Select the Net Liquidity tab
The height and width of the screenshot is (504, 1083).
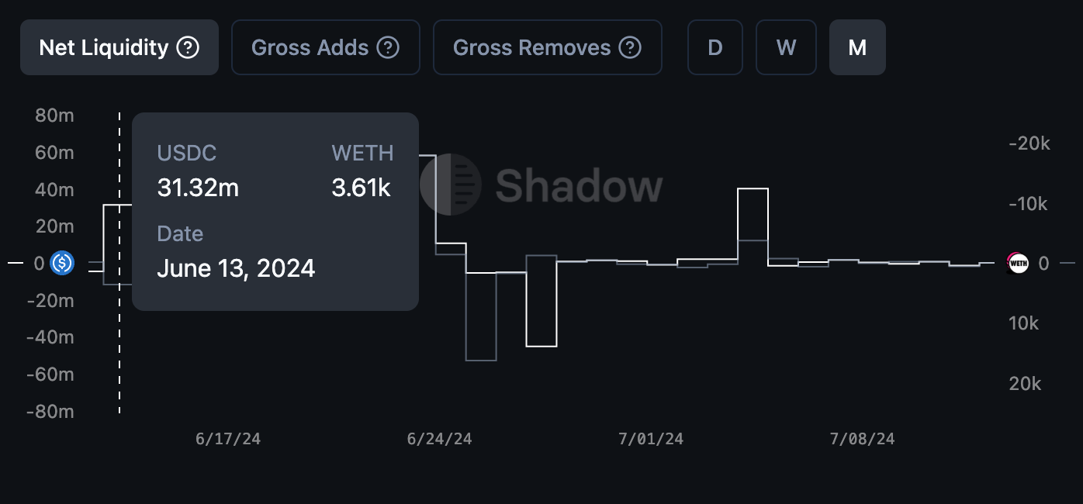tap(119, 47)
